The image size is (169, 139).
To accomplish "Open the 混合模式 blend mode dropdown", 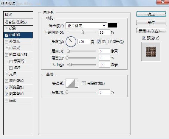I will pos(86,26).
